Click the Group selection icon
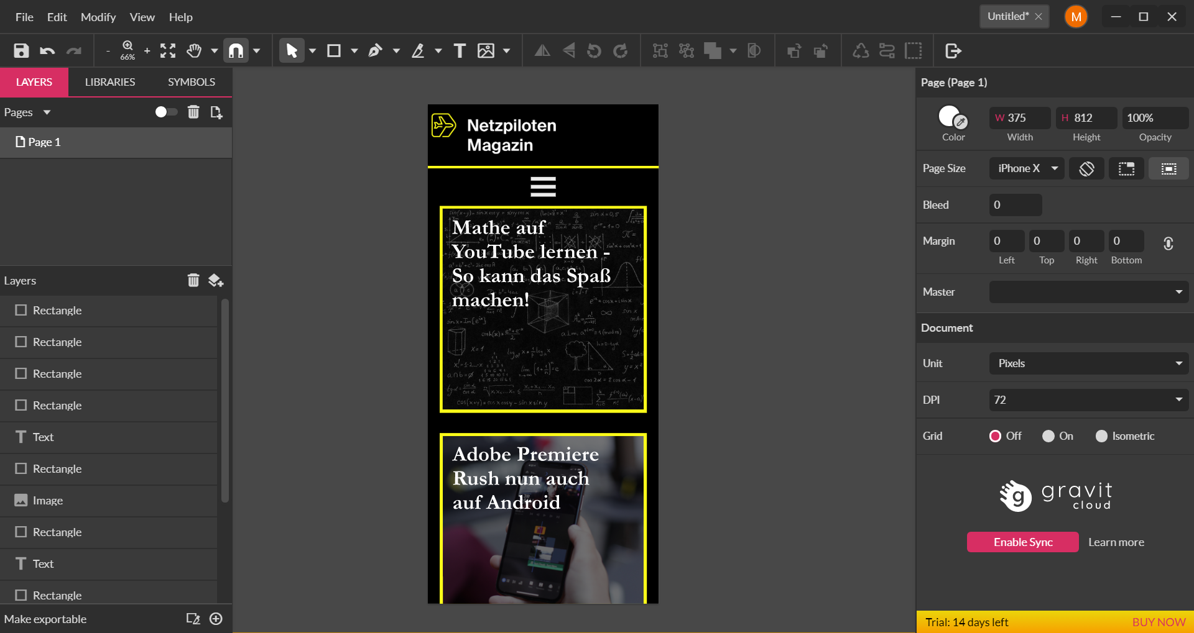 pos(660,50)
